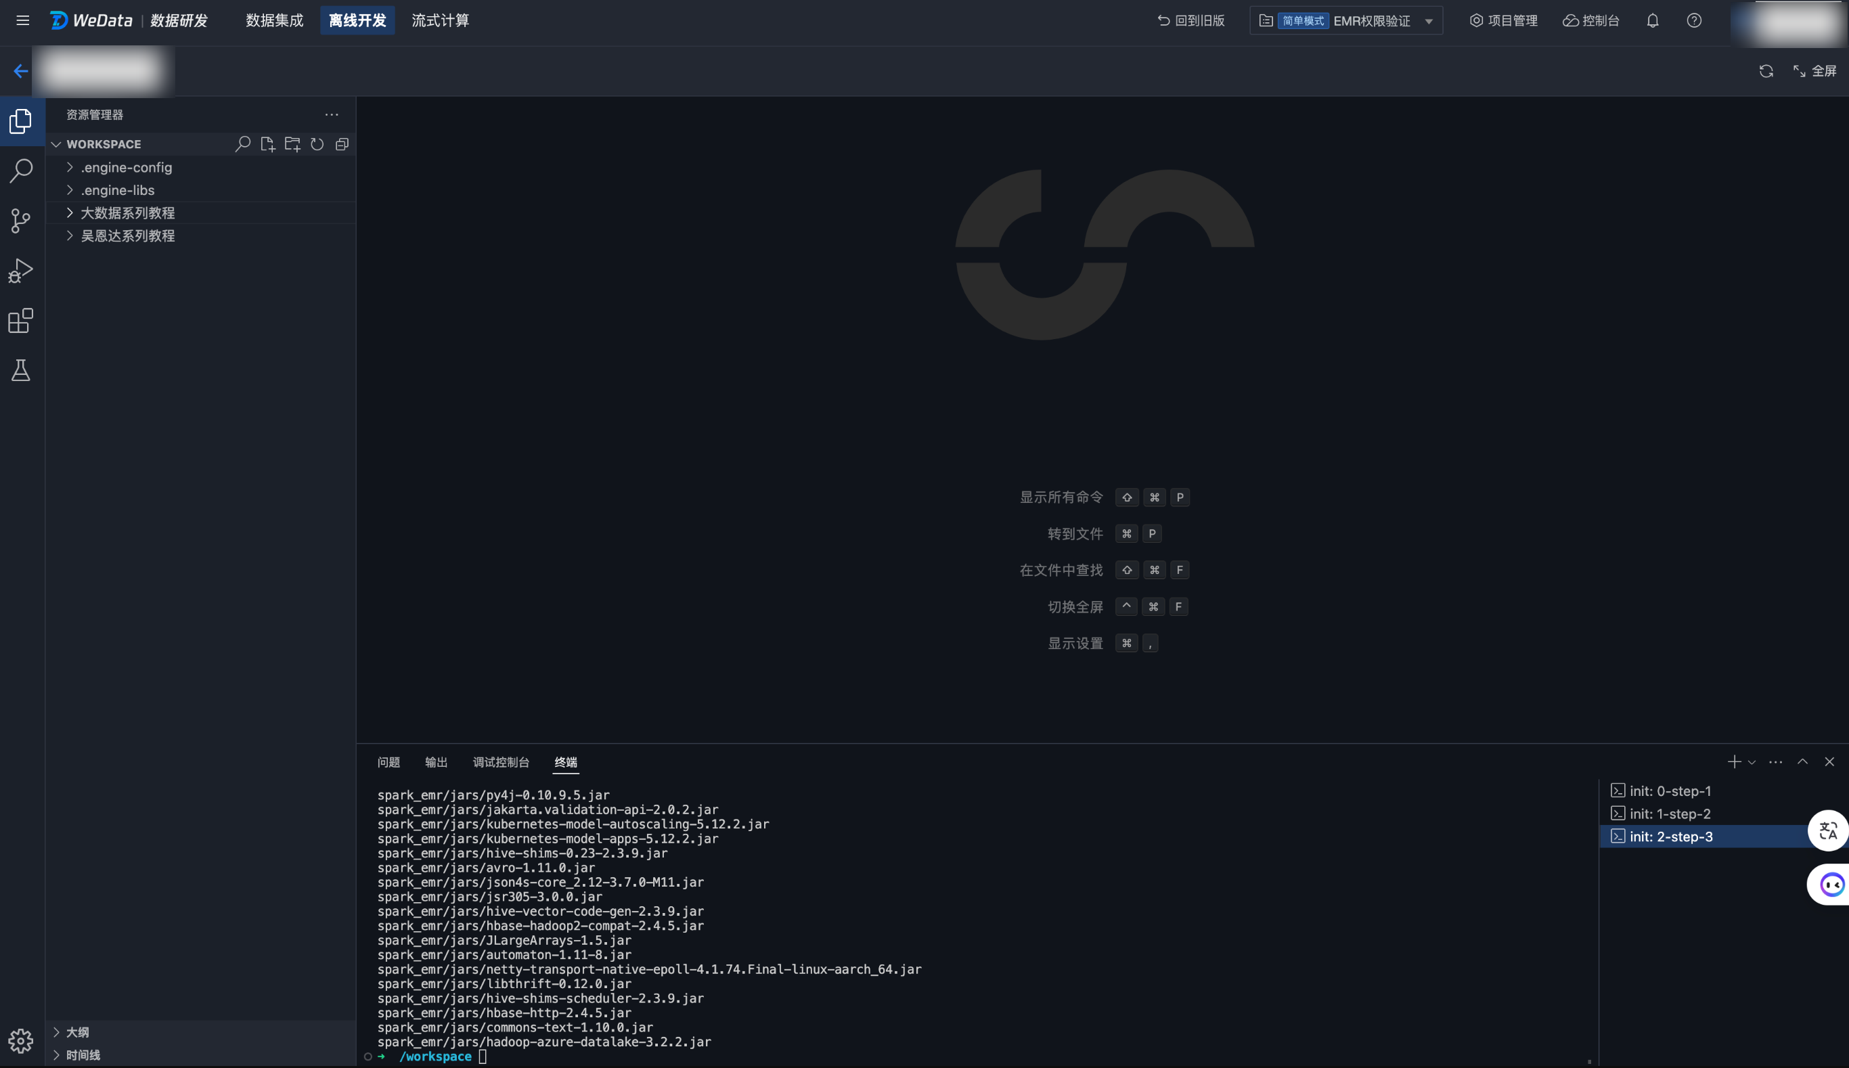Expand the 时间线 section
Screen dimensions: 1849x1068
(x=83, y=1054)
